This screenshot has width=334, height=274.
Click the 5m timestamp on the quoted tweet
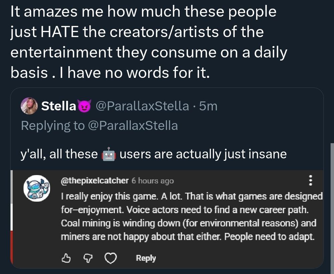click(x=208, y=106)
